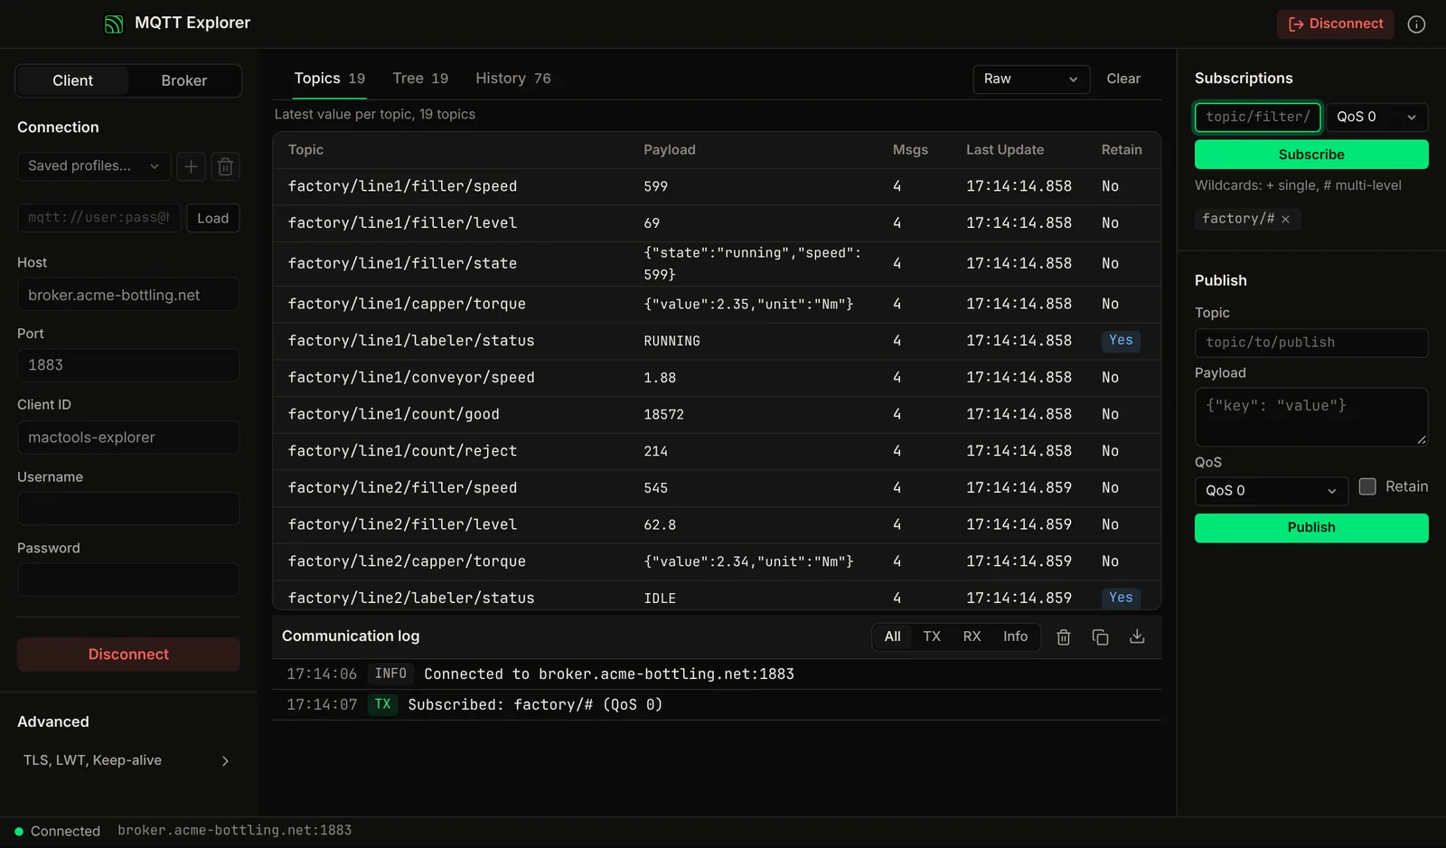Filter log by TX messages

[932, 636]
